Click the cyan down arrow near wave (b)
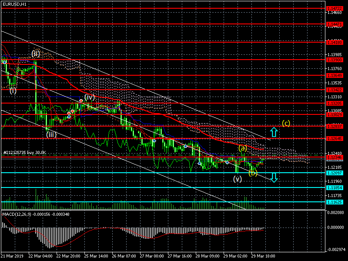Image resolution: width=348 pixels, height=261 pixels. point(274,177)
